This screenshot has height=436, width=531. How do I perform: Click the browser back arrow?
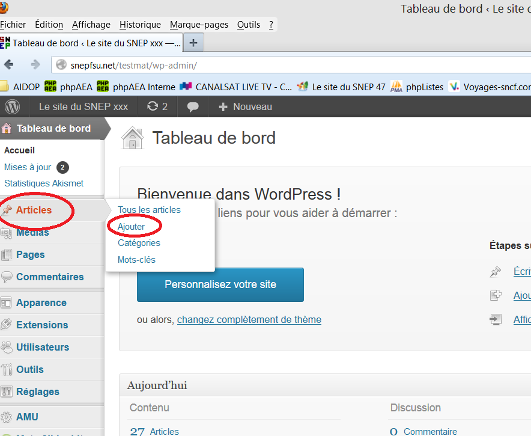tap(9, 65)
